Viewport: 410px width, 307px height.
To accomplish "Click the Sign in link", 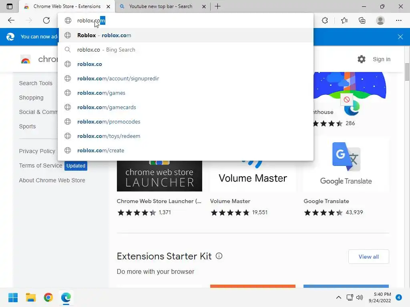I will [382, 59].
